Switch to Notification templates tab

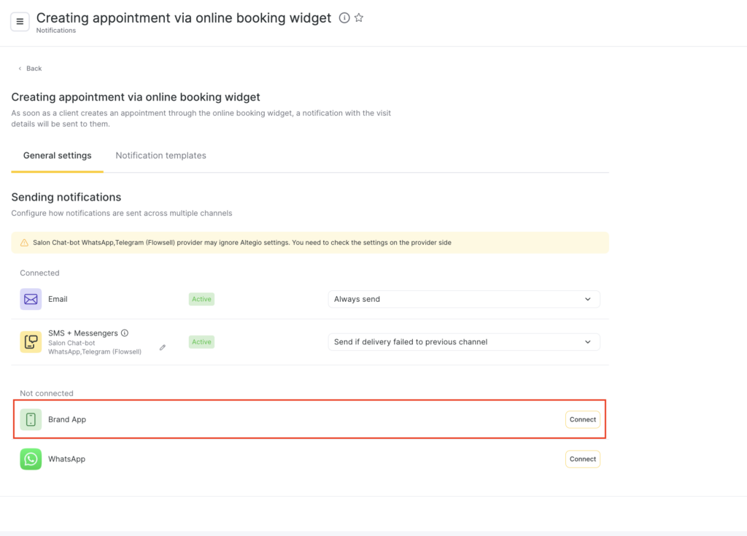pos(160,155)
